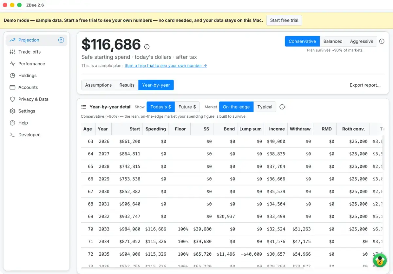Click the Withdraw column header

click(x=300, y=129)
